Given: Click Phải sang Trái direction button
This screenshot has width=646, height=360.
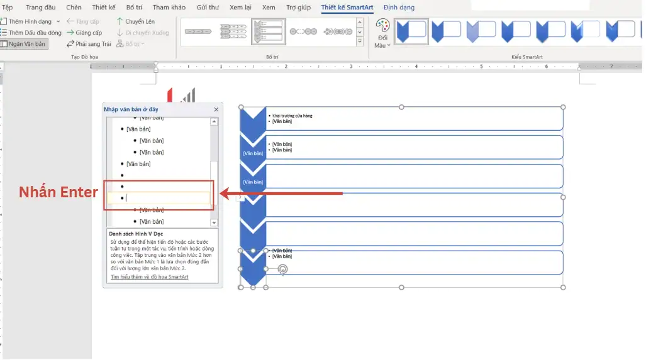Looking at the screenshot, I should [x=89, y=44].
